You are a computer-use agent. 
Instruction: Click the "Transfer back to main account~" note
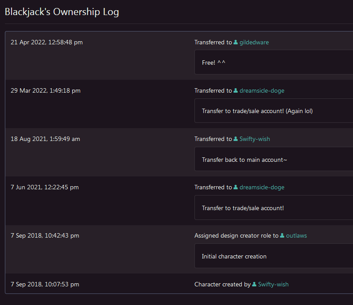273,159
